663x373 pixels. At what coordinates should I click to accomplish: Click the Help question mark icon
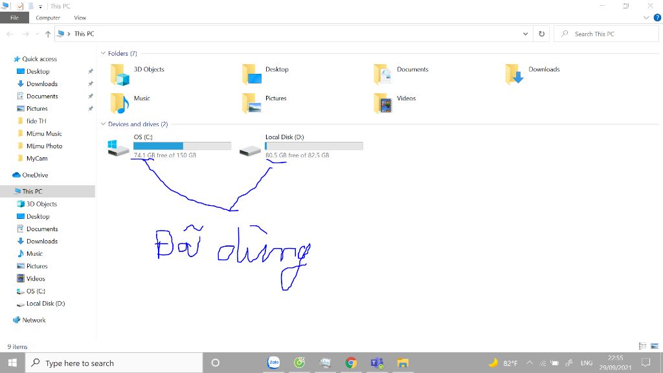click(x=657, y=17)
